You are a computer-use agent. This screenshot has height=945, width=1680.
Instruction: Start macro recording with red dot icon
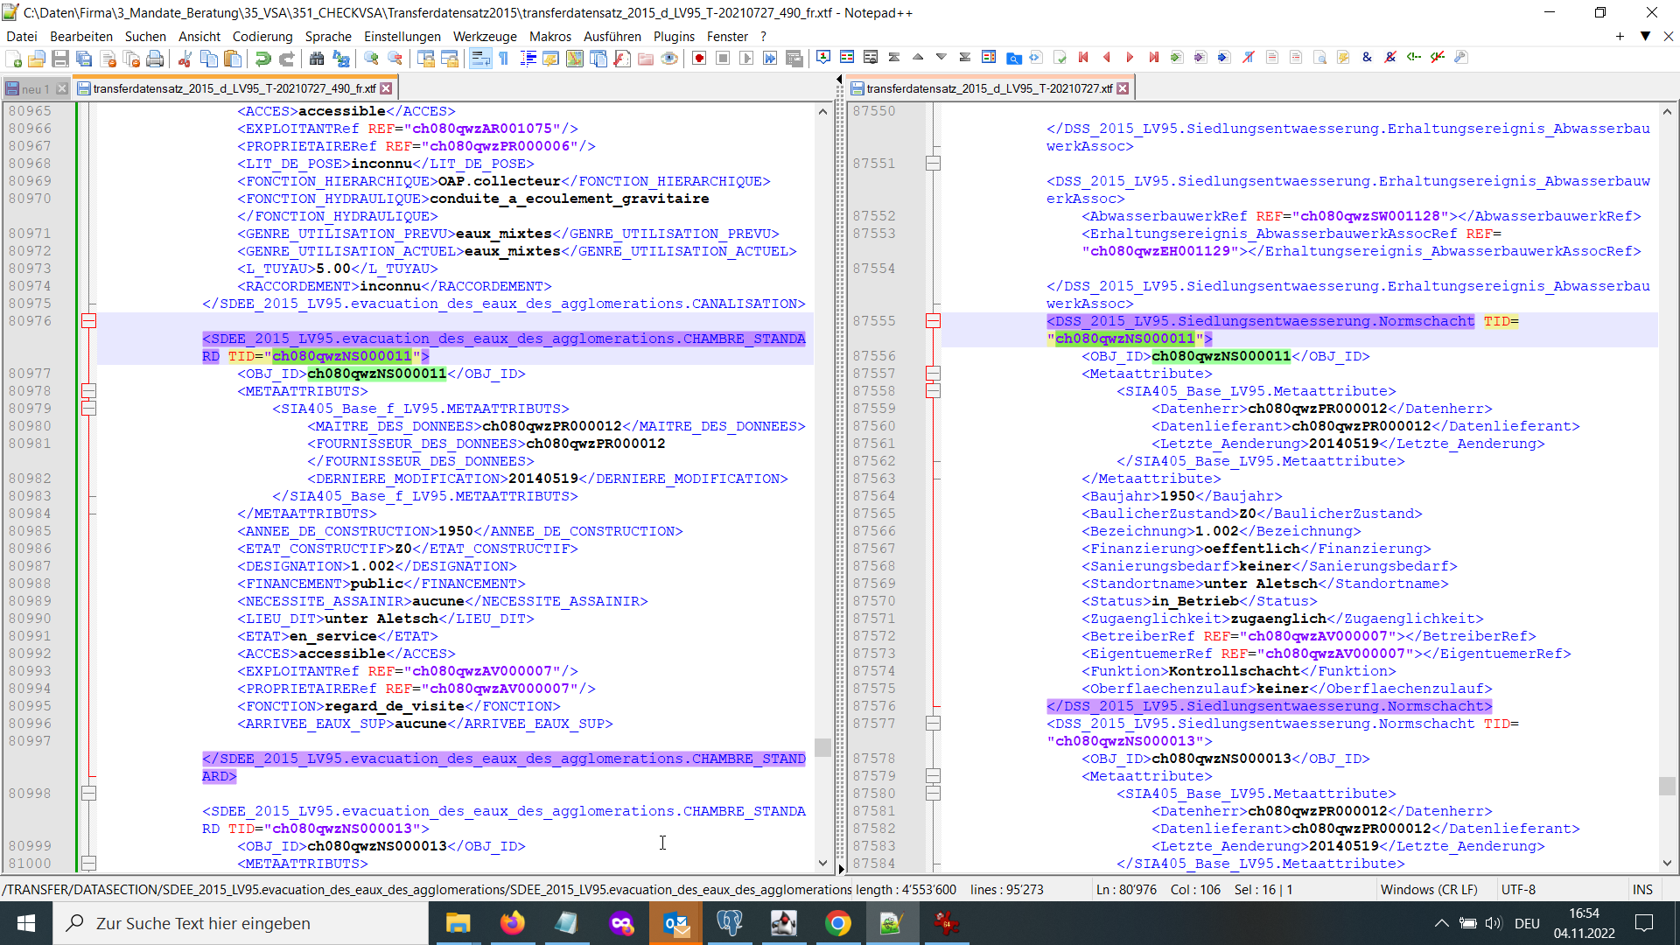click(699, 59)
